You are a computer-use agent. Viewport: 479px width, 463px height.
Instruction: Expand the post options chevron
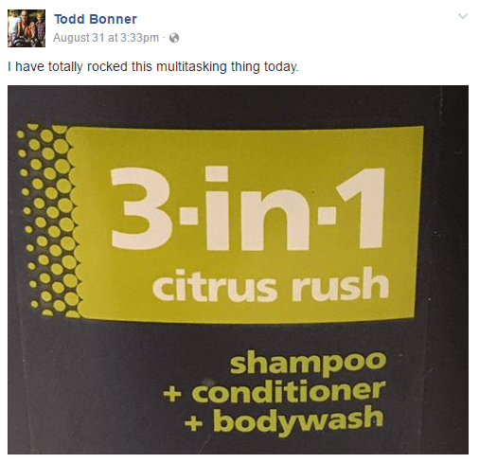coord(463,16)
